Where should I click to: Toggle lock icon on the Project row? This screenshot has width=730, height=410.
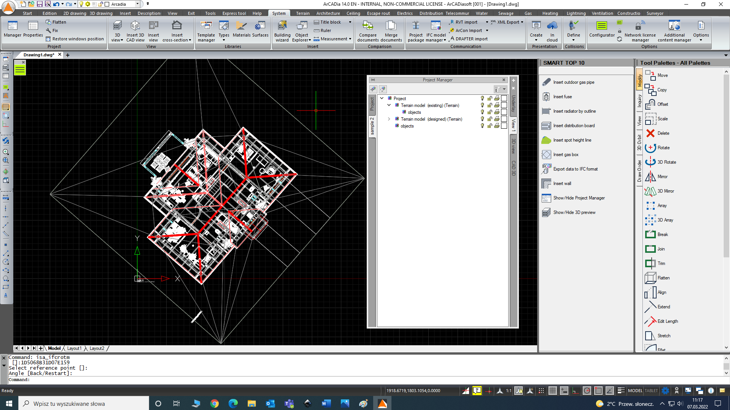pyautogui.click(x=490, y=98)
